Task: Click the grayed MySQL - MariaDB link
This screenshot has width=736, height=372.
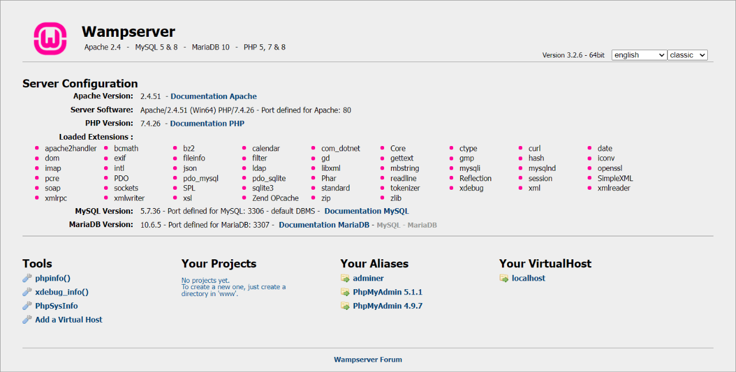Action: pyautogui.click(x=407, y=225)
